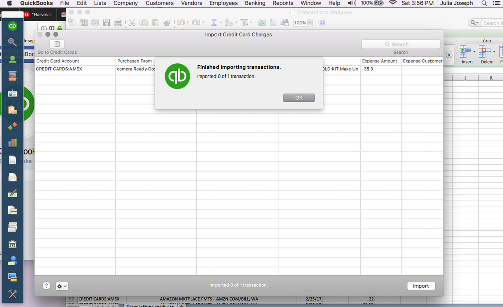Click the Paste clipboard icon in Excel

pos(155,22)
